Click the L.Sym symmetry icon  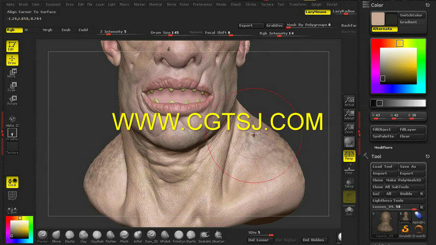coord(12,210)
